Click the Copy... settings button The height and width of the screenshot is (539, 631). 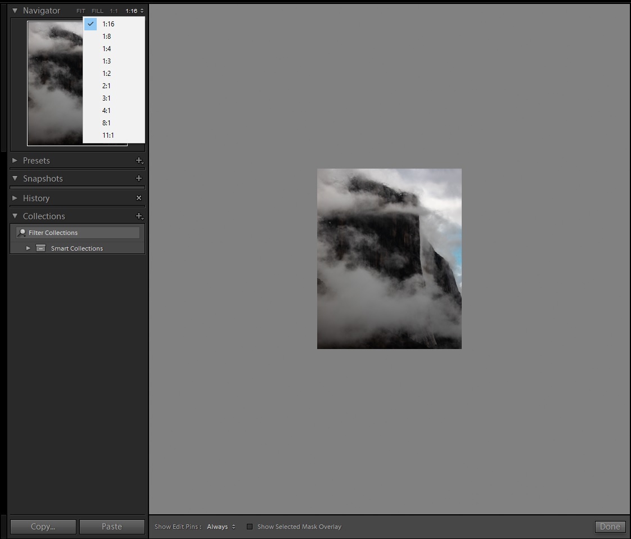tap(43, 527)
